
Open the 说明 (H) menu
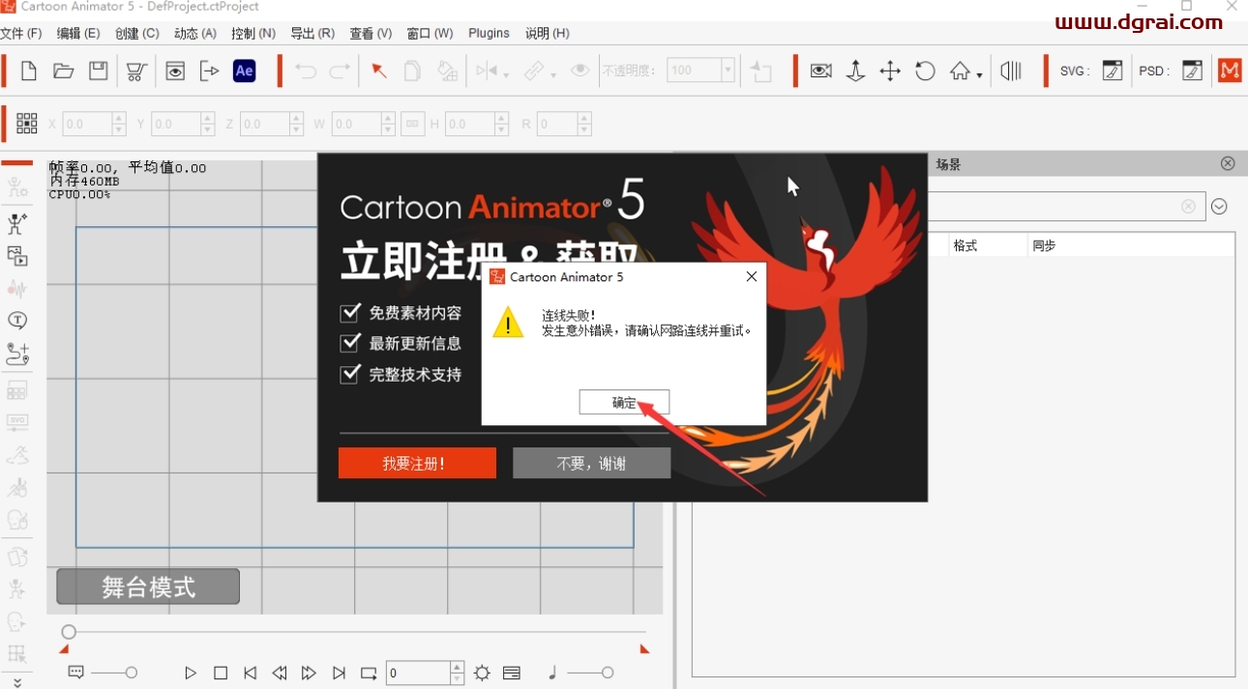548,33
